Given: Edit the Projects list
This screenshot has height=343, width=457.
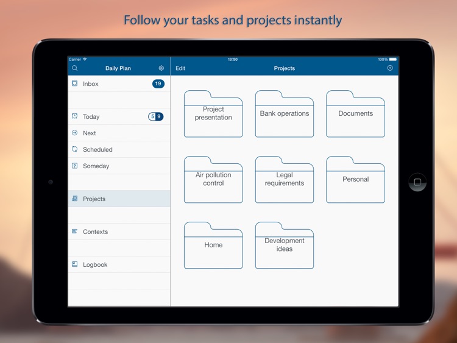Looking at the screenshot, I should [180, 68].
